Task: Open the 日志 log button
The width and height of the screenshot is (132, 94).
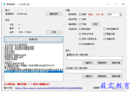Action: (x=95, y=24)
